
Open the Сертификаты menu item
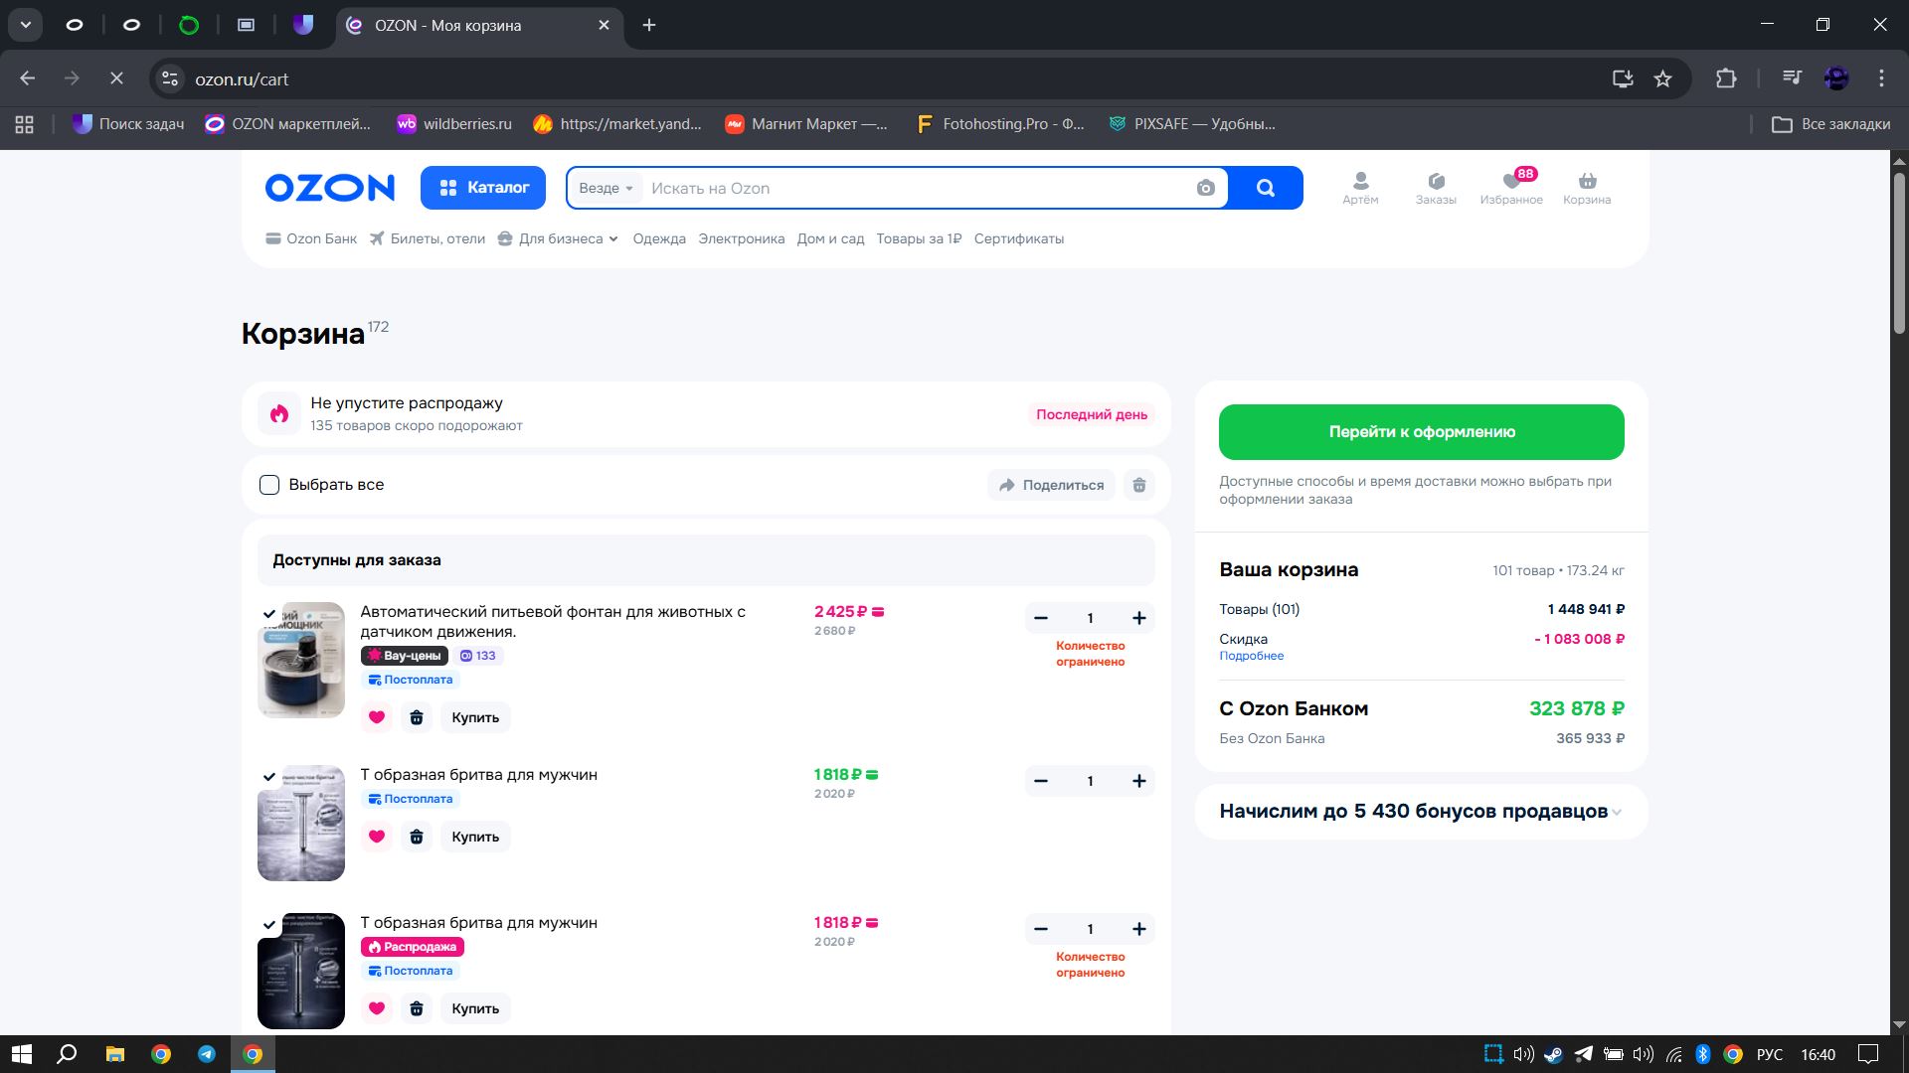pyautogui.click(x=1018, y=238)
